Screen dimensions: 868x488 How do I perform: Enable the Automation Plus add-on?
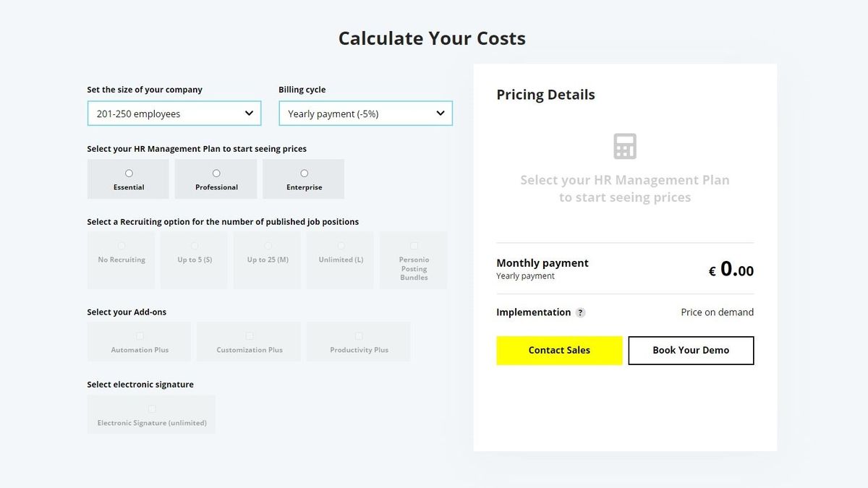click(x=140, y=336)
